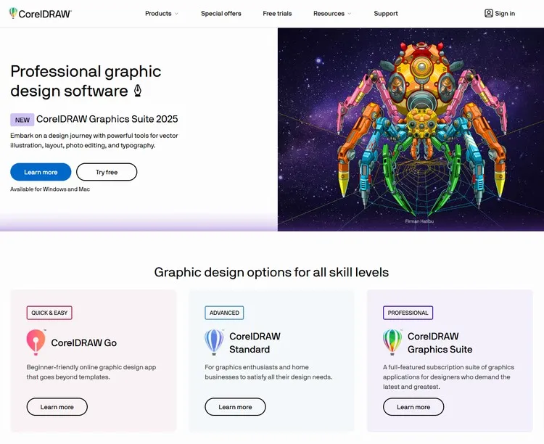544x444 pixels.
Task: Open the Support page
Action: pos(386,14)
